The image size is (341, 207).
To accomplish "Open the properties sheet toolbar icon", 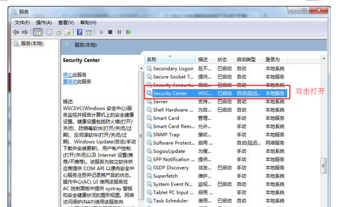I will point(50,32).
